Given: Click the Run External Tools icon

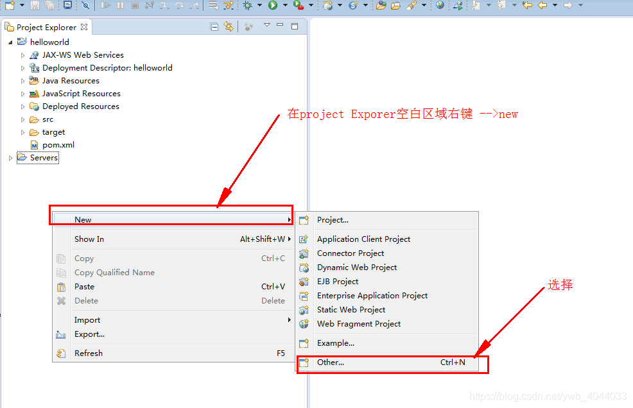Looking at the screenshot, I should (299, 5).
